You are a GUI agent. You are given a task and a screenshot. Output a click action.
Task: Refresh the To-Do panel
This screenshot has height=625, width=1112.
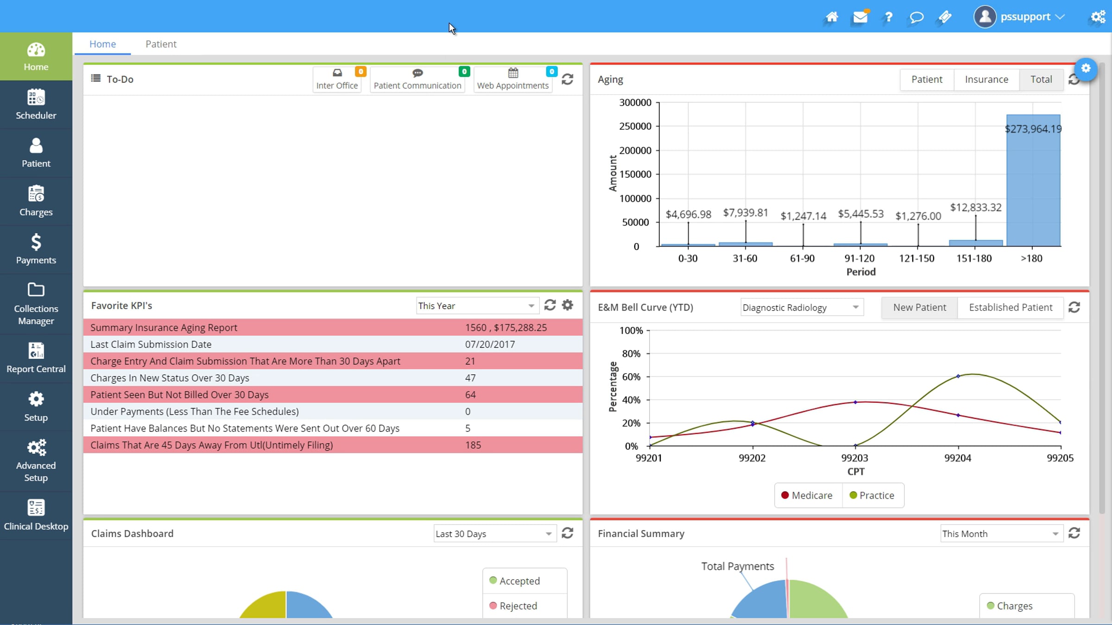568,79
